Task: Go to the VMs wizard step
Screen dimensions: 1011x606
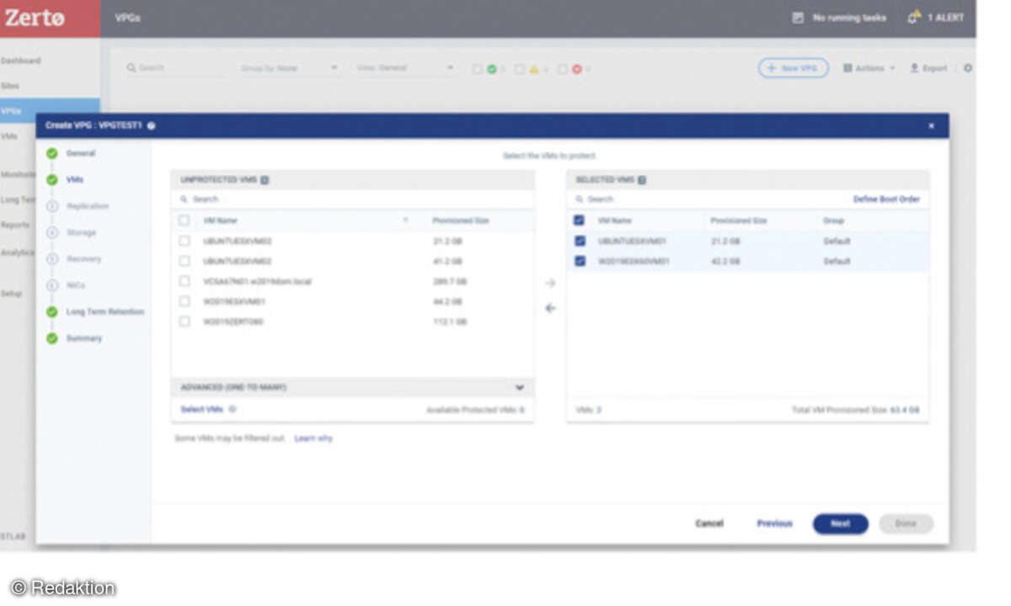Action: pos(75,179)
